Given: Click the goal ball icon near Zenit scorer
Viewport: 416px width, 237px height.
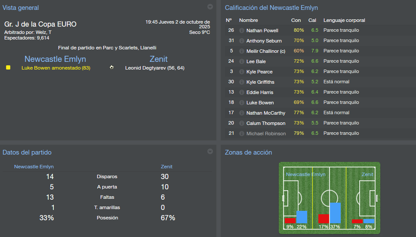Looking at the screenshot, I should click(112, 67).
